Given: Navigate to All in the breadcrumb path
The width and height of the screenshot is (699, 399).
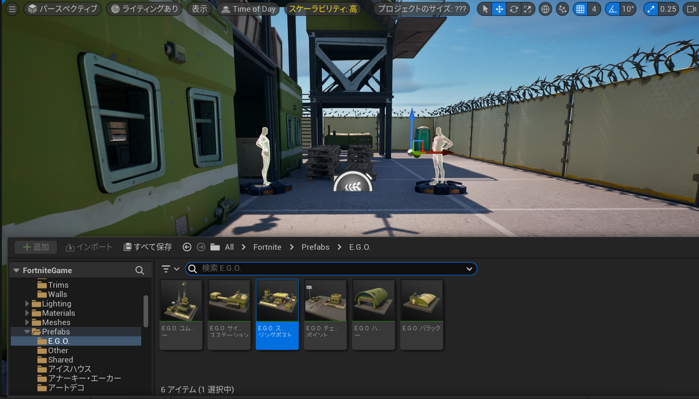Looking at the screenshot, I should pos(230,247).
